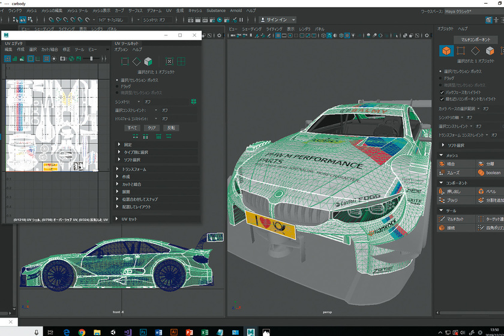Screen dimensions: 504x336
Task: Click the orange object selection mode cube icon
Action: [x=446, y=51]
